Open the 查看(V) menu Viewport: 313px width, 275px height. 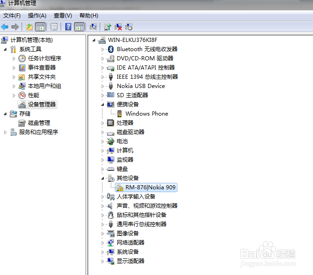click(63, 16)
